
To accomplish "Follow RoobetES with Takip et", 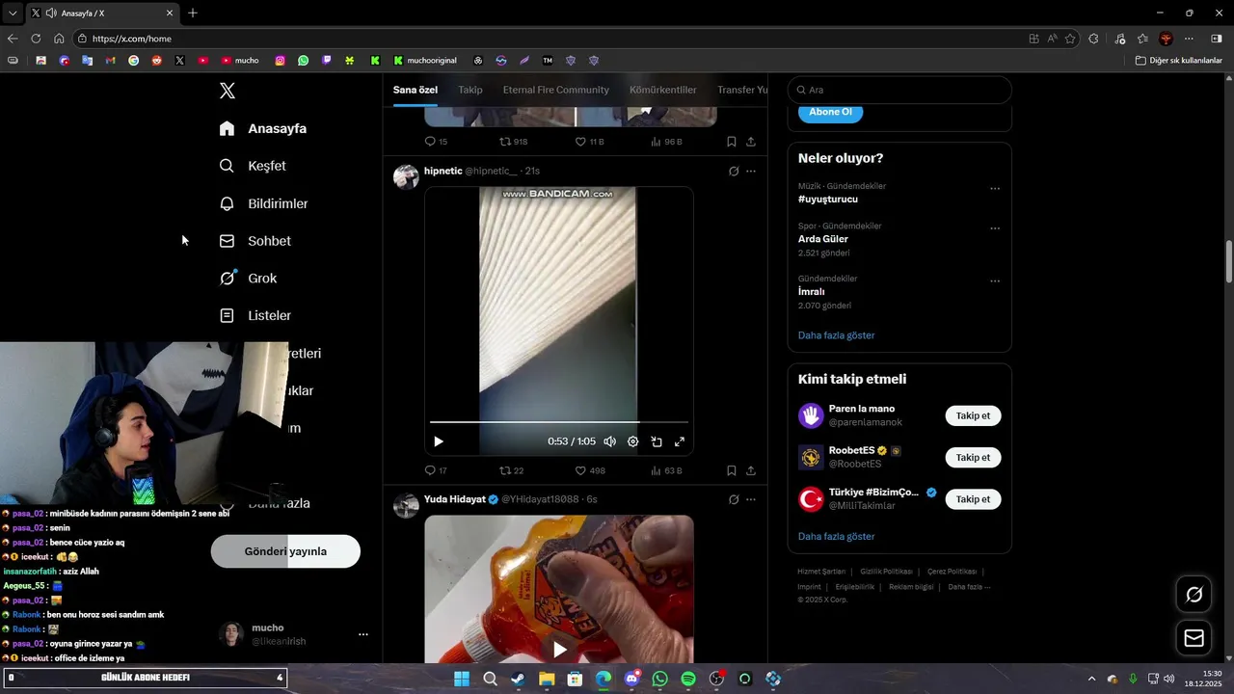I will (x=973, y=458).
